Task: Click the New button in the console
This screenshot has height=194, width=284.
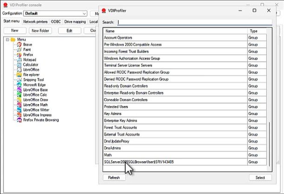Action: [15, 31]
